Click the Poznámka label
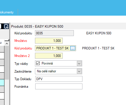Screen dimensions: 126x105 [21, 87]
